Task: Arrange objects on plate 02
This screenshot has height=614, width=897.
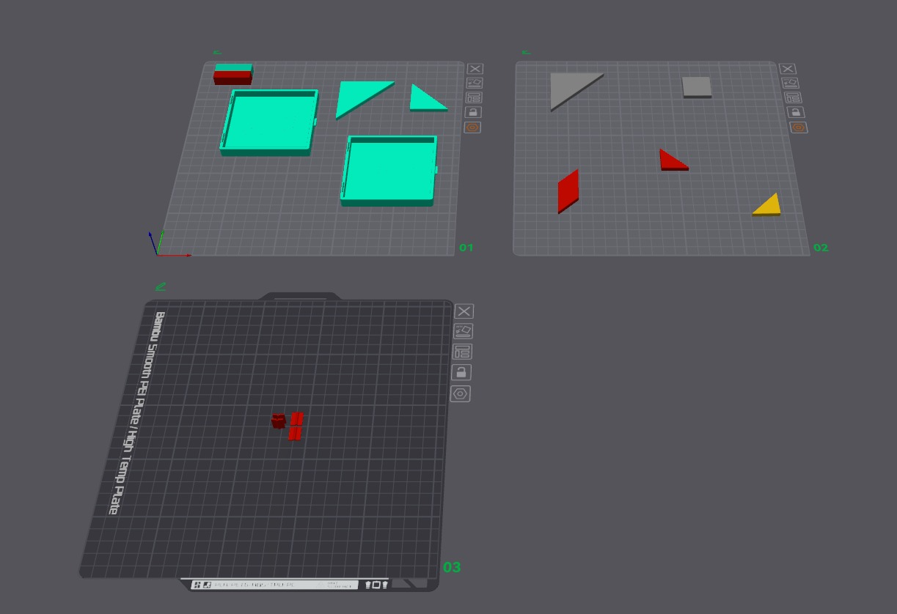Action: 792,97
